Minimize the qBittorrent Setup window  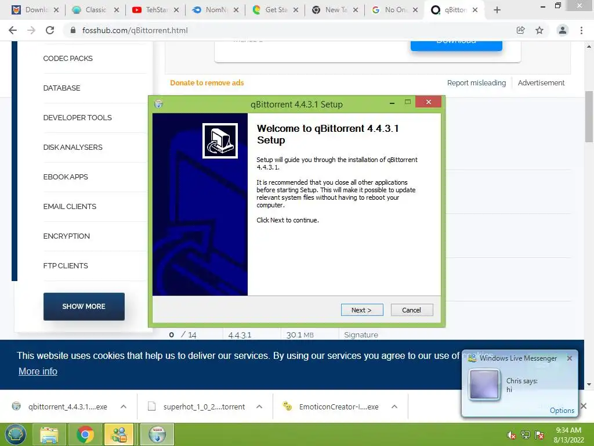pyautogui.click(x=392, y=102)
